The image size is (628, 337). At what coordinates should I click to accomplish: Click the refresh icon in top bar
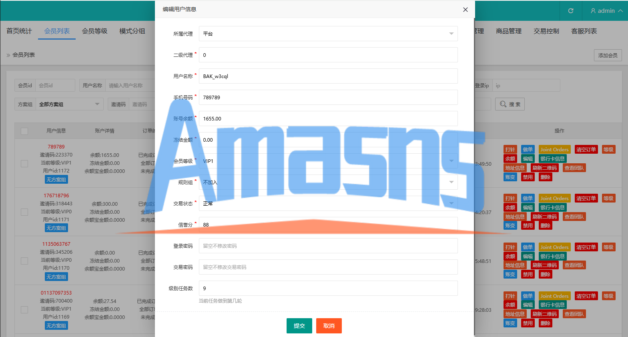(x=571, y=11)
